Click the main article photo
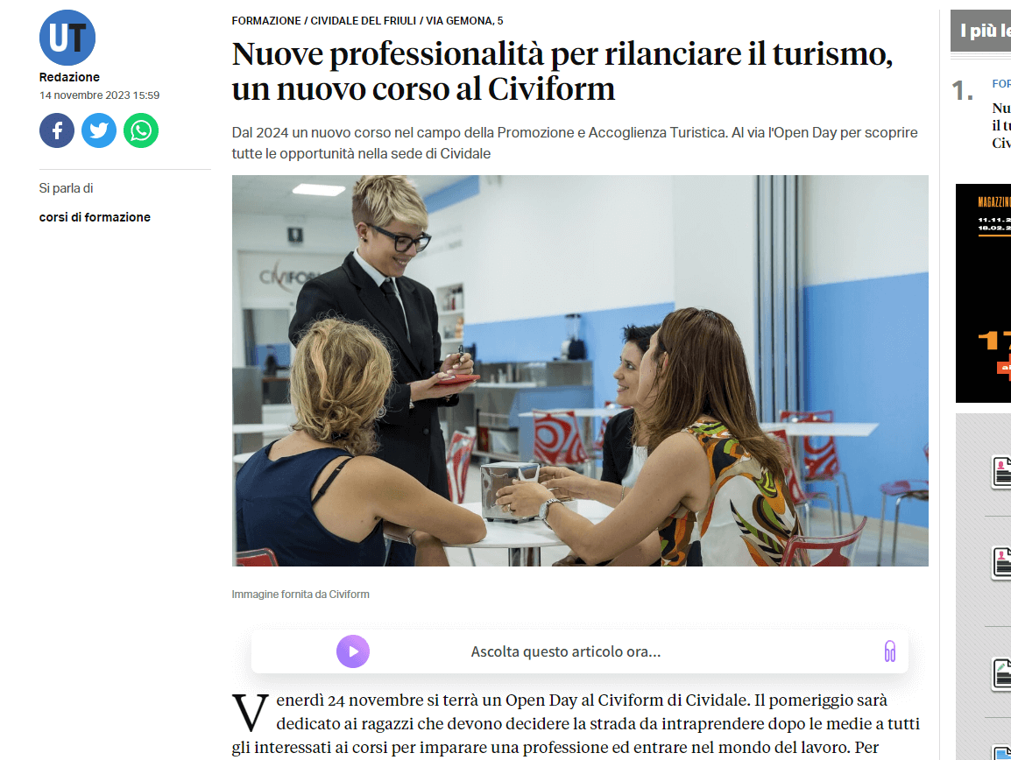1011x760 pixels. coord(580,370)
